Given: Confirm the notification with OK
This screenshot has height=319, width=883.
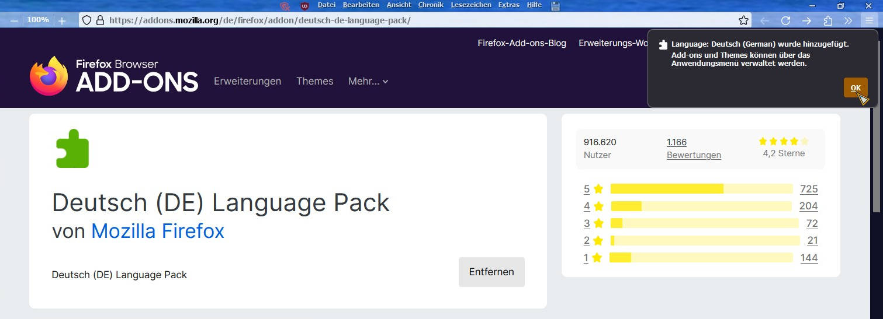Looking at the screenshot, I should coord(856,87).
